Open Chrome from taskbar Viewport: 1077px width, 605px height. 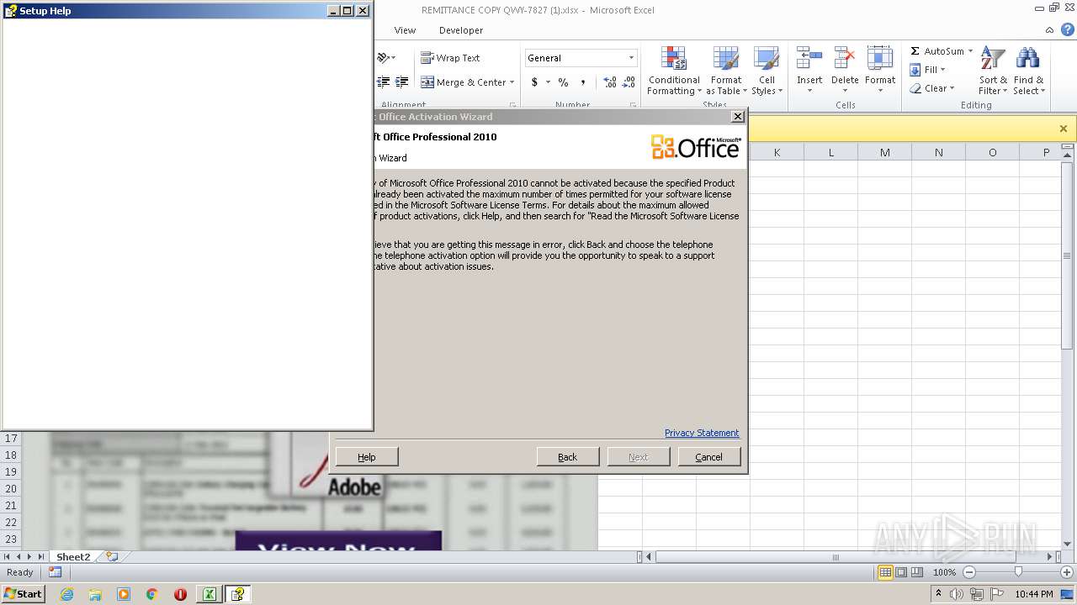point(152,594)
